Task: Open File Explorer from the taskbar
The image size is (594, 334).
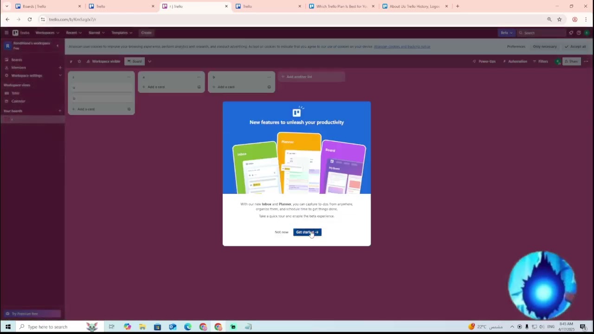Action: (x=142, y=327)
